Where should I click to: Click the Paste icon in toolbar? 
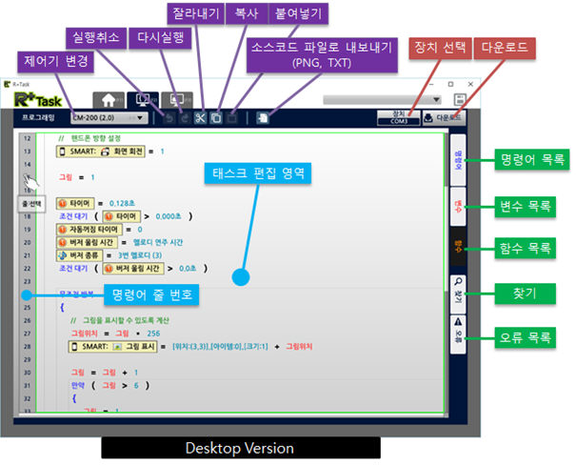[x=232, y=117]
